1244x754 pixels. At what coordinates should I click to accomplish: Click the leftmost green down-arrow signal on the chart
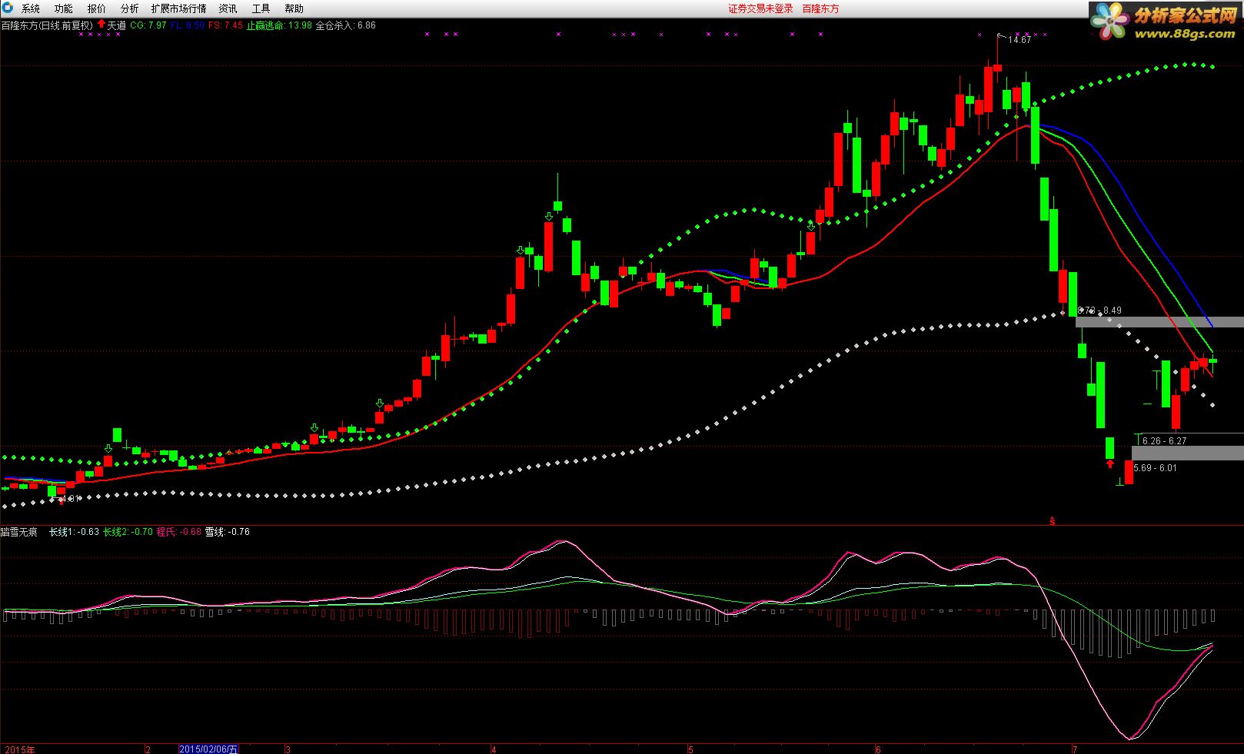coord(108,448)
